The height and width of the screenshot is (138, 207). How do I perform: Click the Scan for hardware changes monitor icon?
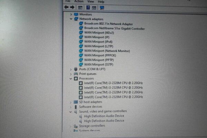(x=102, y=8)
